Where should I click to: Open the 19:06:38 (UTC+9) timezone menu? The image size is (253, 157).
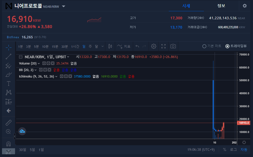coord(201,149)
